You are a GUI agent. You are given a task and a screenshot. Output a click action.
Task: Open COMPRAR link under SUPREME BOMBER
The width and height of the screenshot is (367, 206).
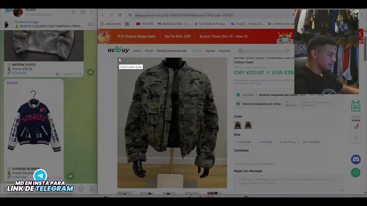(x=19, y=177)
